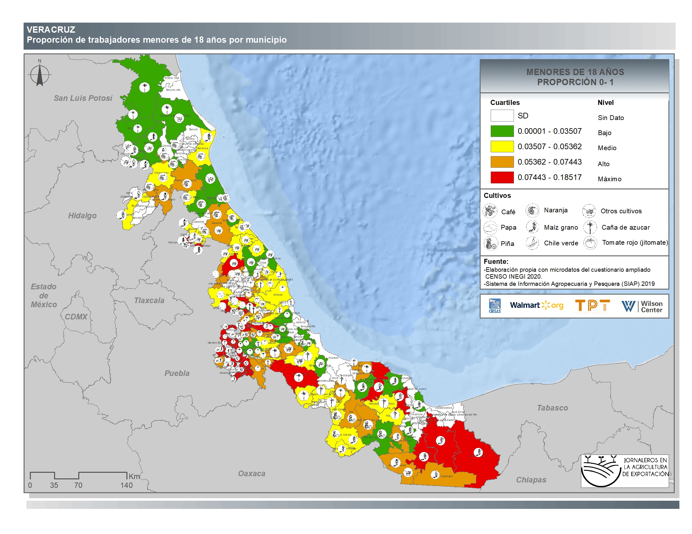Click the red Máximo quartile swatch
Viewport: 692px width, 534px height.
click(x=502, y=177)
